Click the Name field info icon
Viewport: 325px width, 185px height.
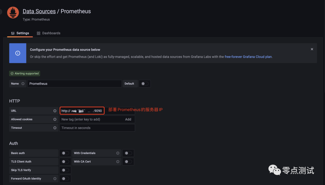coord(23,84)
